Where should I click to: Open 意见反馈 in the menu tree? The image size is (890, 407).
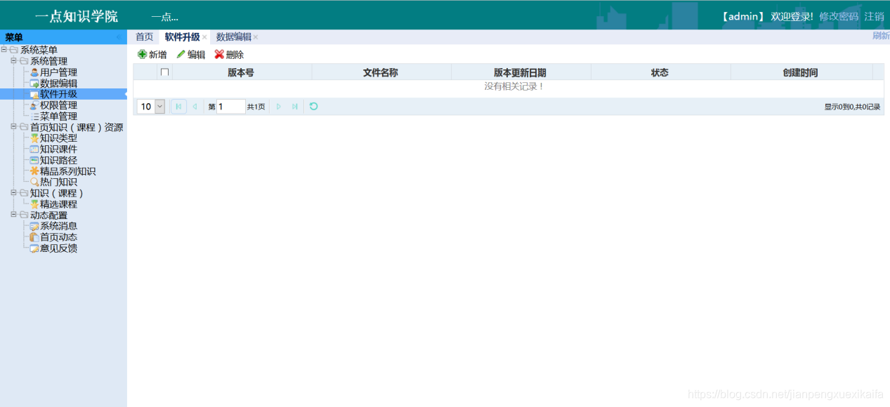pyautogui.click(x=58, y=248)
